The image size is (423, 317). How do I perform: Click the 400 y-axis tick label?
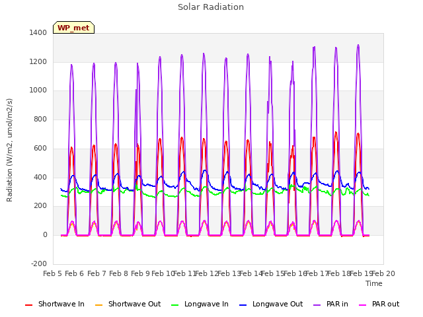[40, 178]
